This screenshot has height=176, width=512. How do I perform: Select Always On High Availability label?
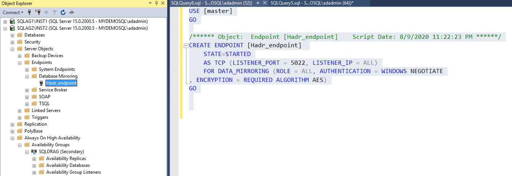coord(52,138)
